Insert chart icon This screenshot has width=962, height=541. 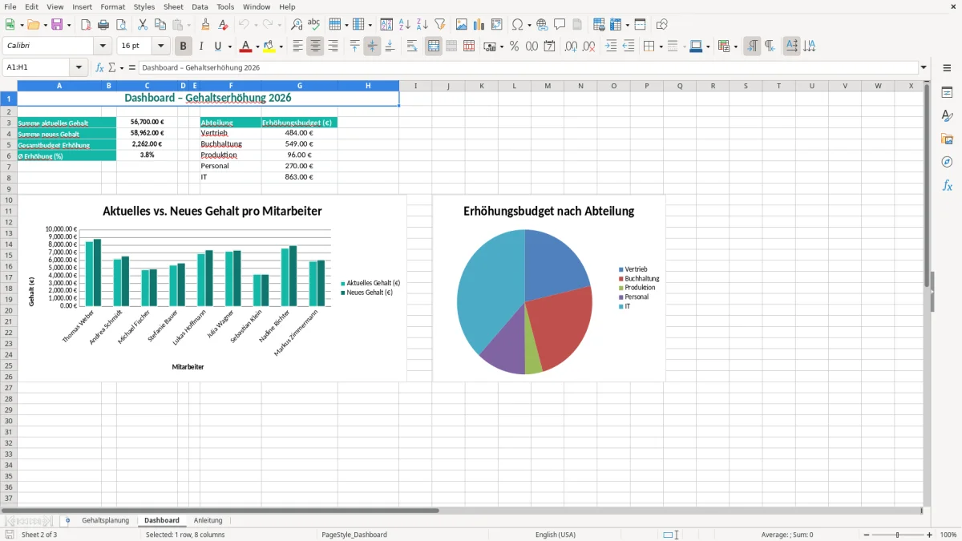coord(479,25)
